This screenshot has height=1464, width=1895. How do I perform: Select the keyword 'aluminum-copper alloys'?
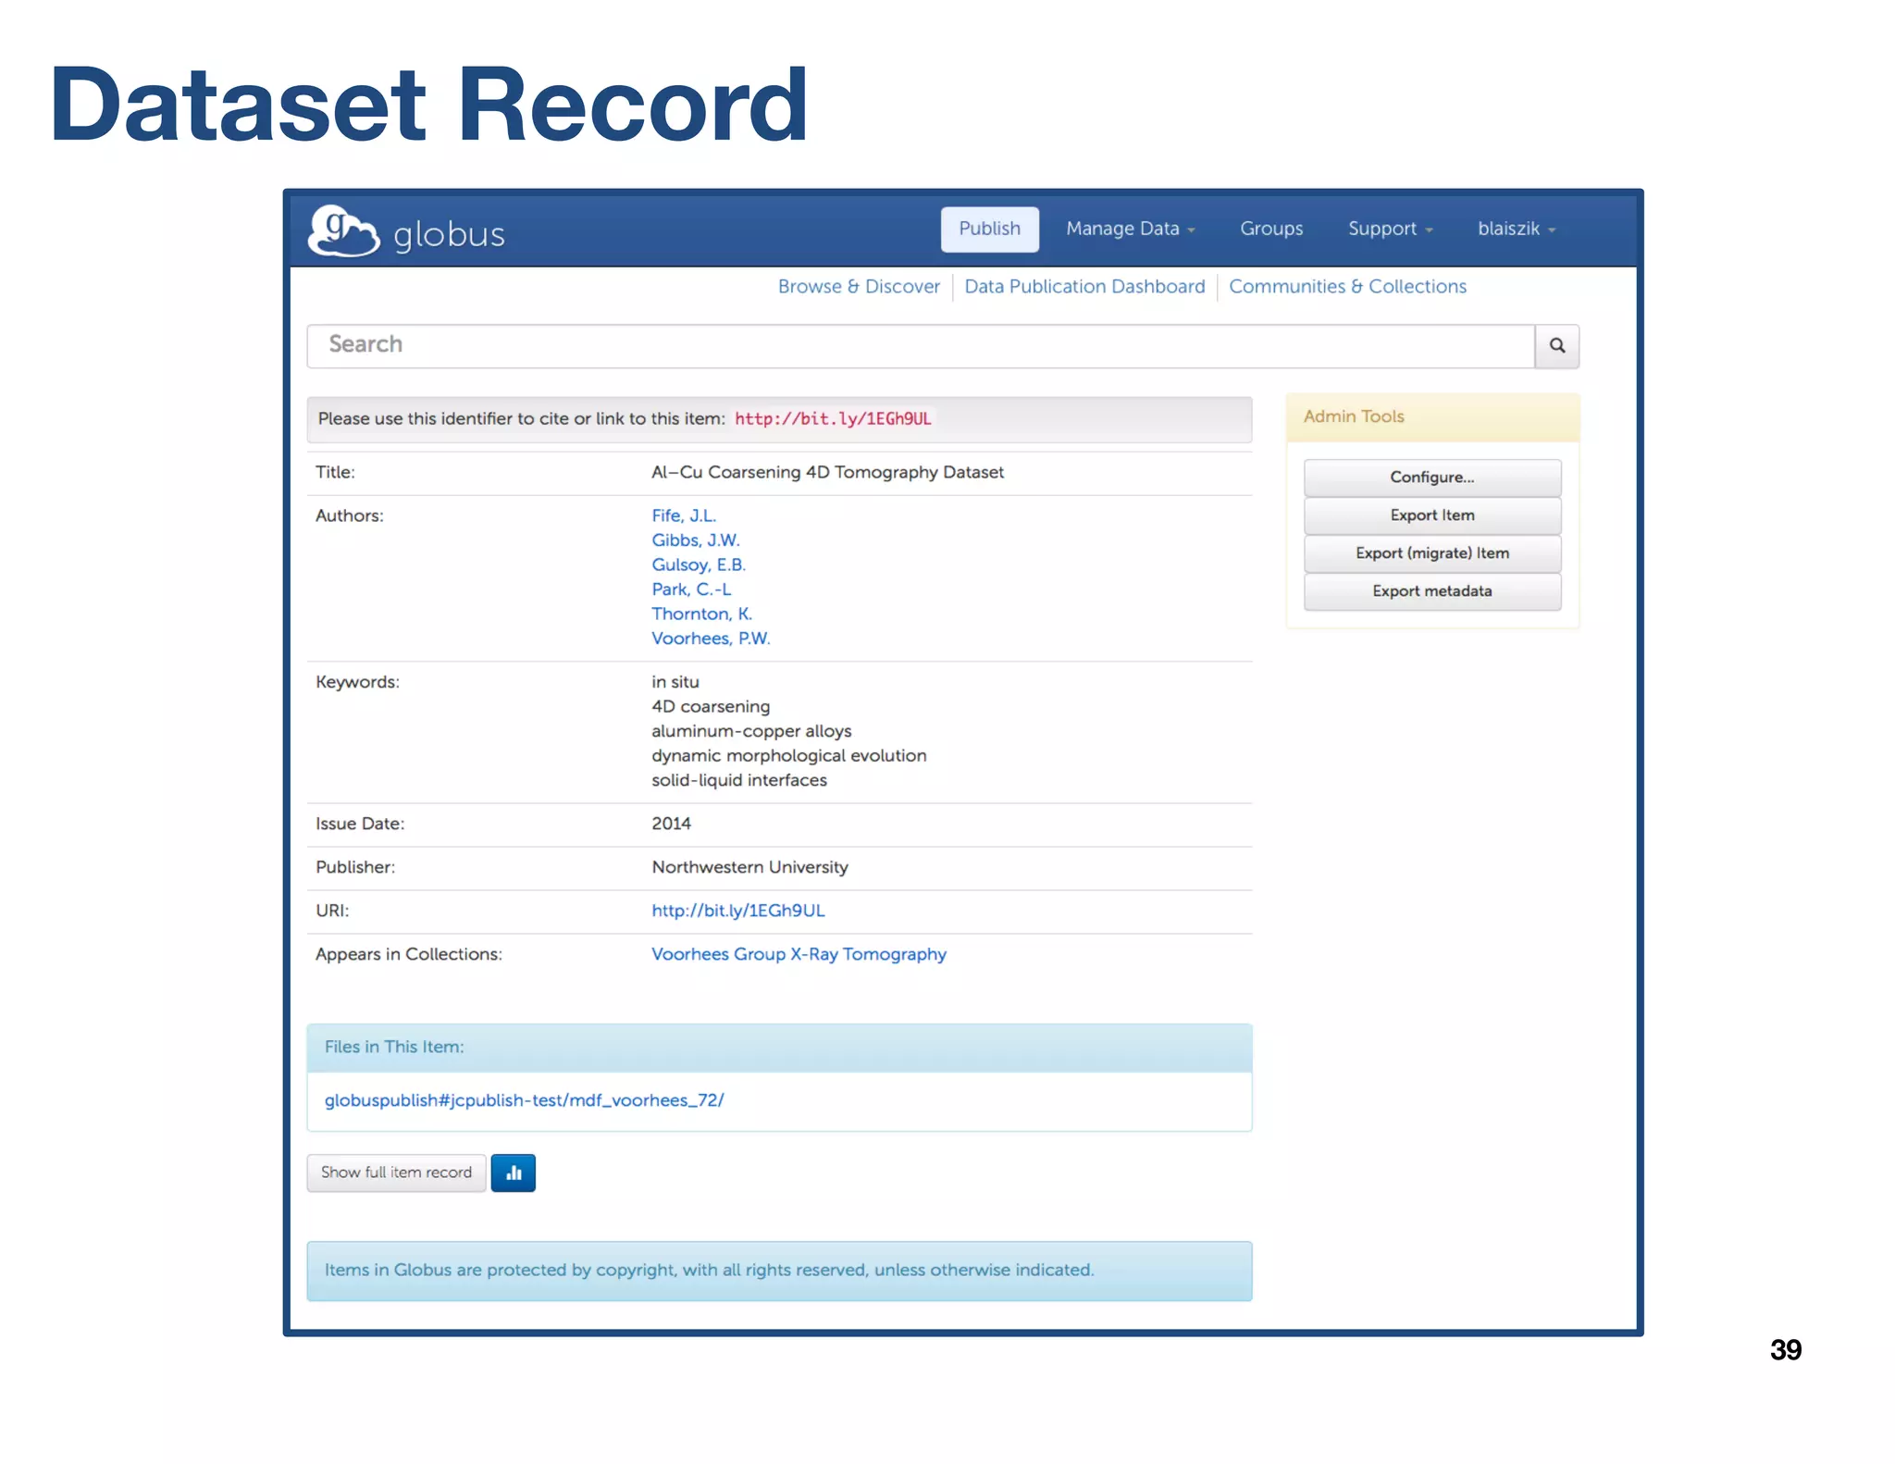pos(751,731)
